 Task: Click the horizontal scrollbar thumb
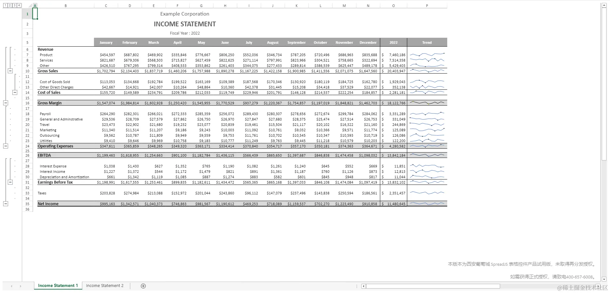point(433,286)
